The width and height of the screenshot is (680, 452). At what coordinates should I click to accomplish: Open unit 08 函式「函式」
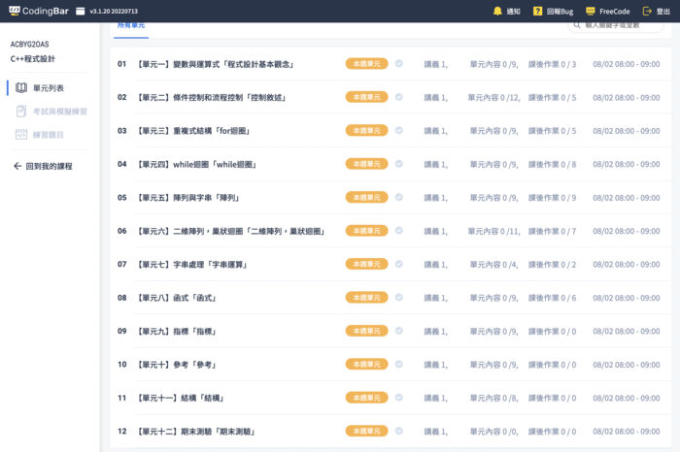(x=175, y=298)
